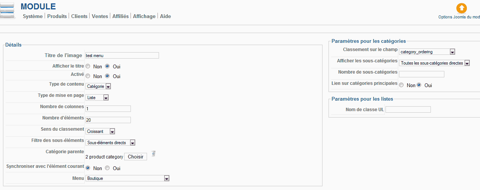Select Oui for Synchroniser avec l'élément courant
The height and width of the screenshot is (190, 480).
coord(107,168)
